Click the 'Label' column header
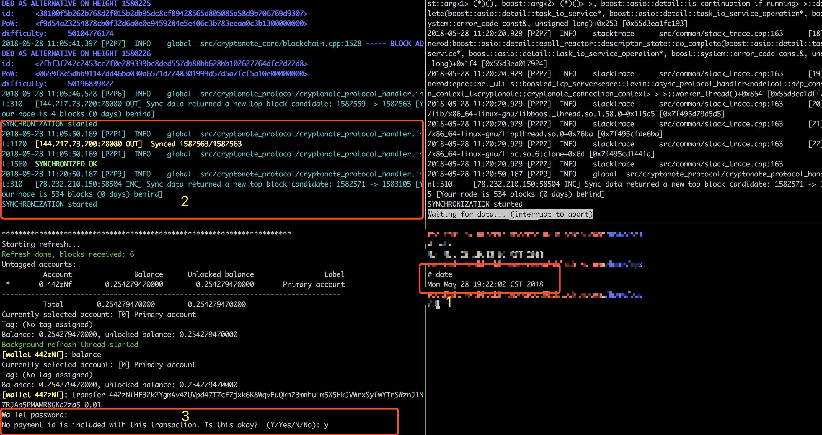The height and width of the screenshot is (435, 822). (334, 274)
